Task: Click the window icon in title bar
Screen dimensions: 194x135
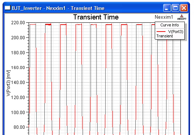Action: pos(8,8)
